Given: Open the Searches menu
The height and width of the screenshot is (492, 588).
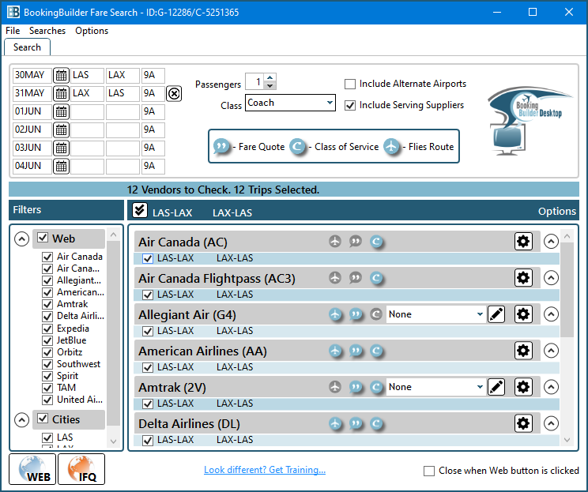Looking at the screenshot, I should [x=47, y=31].
